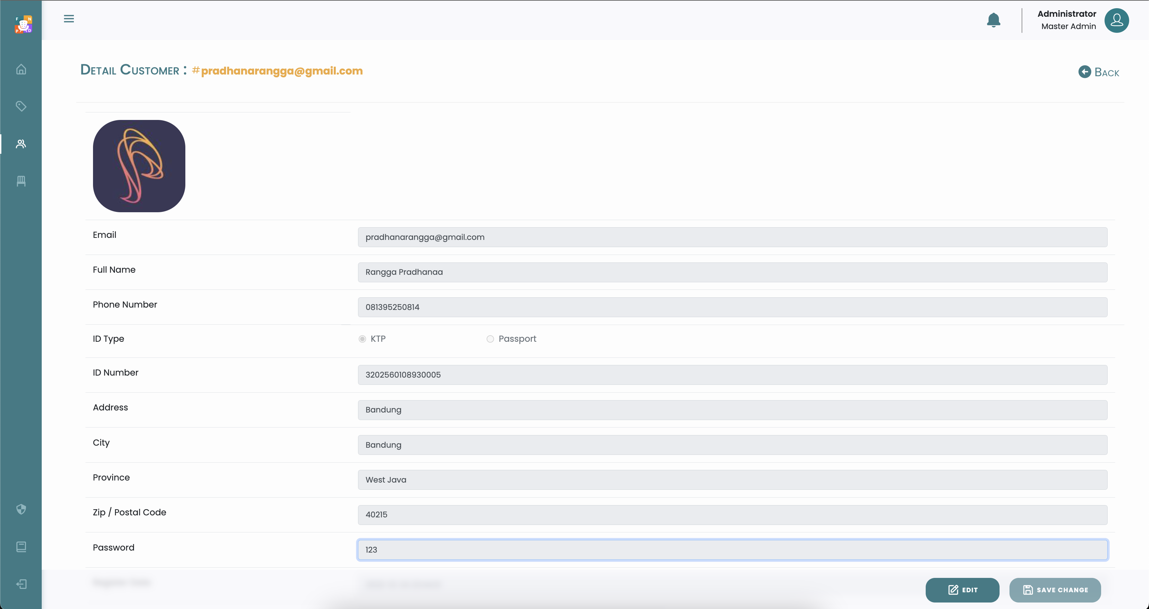Click the Full Name input field
This screenshot has height=609, width=1149.
[732, 272]
